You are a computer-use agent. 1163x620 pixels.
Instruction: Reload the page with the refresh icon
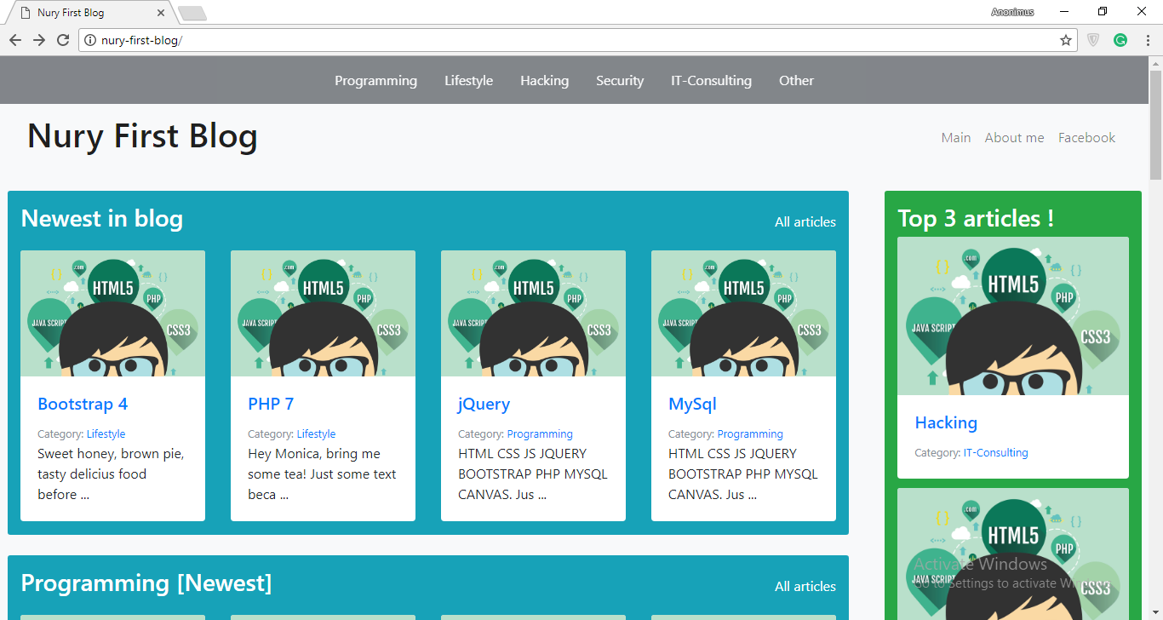63,40
